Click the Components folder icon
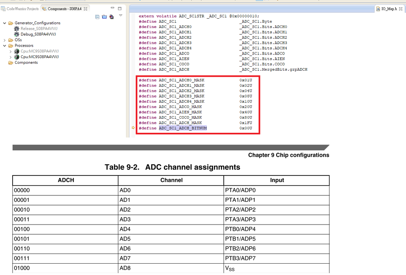406x275 pixels. pyautogui.click(x=11, y=63)
